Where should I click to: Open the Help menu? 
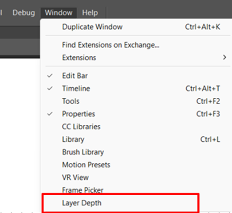click(90, 13)
